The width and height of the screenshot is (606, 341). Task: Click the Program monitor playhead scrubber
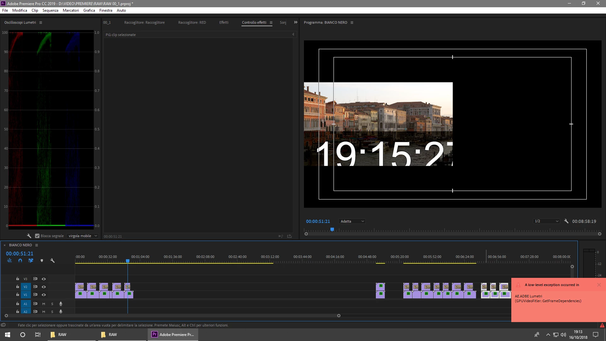tap(332, 230)
